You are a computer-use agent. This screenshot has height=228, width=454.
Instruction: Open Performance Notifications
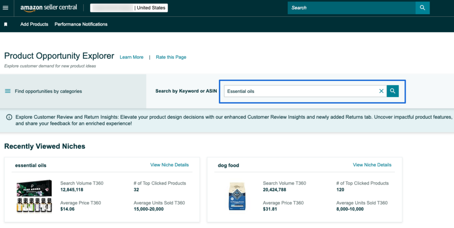[x=81, y=24]
